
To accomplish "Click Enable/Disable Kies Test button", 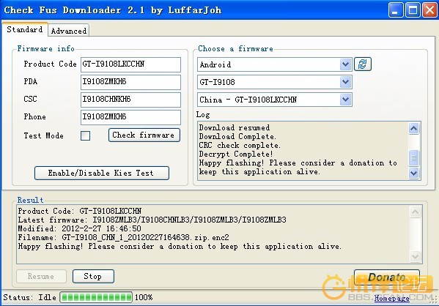I will point(101,173).
